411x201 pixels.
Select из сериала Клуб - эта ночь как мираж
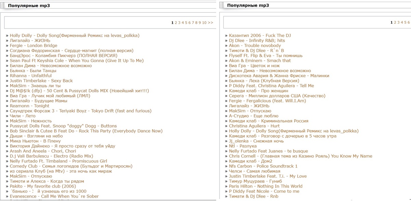[x=61, y=171]
